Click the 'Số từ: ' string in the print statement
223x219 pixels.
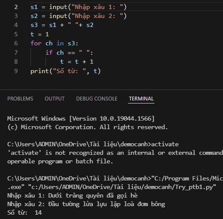(69, 71)
